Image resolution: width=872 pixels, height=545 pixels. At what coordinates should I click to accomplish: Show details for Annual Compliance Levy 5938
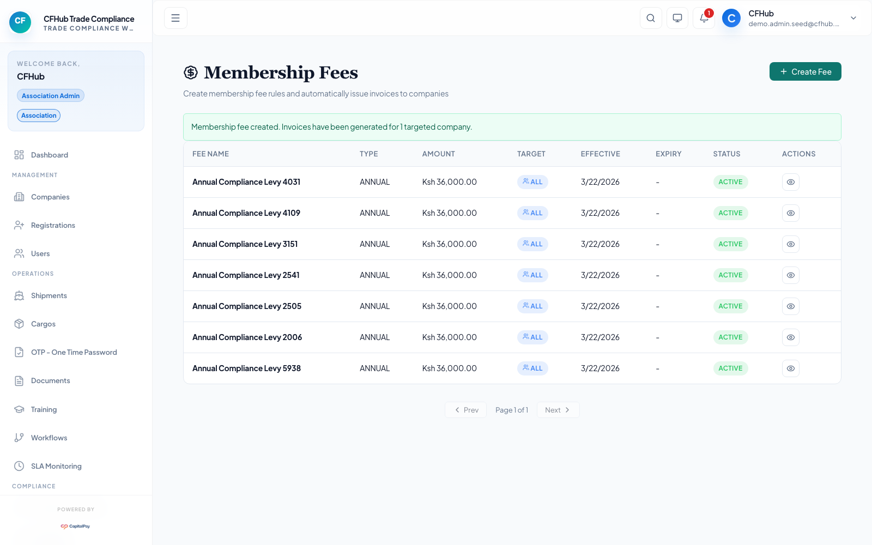[791, 368]
